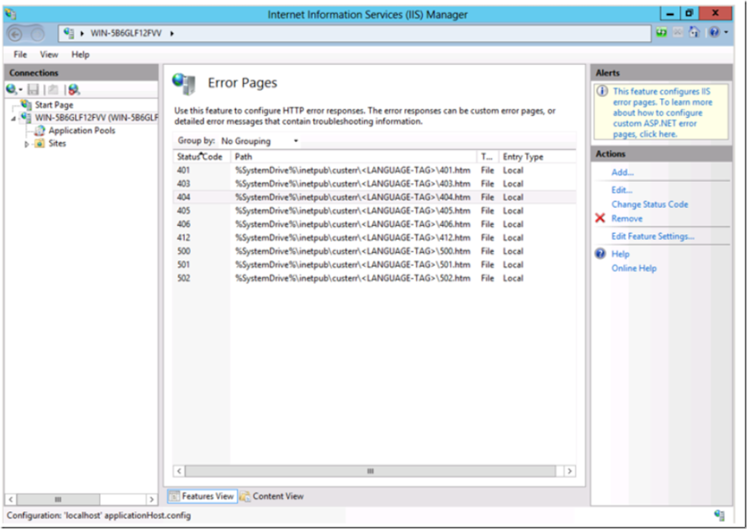747x529 pixels.
Task: Expand the Sites tree node arrow
Action: point(27,144)
